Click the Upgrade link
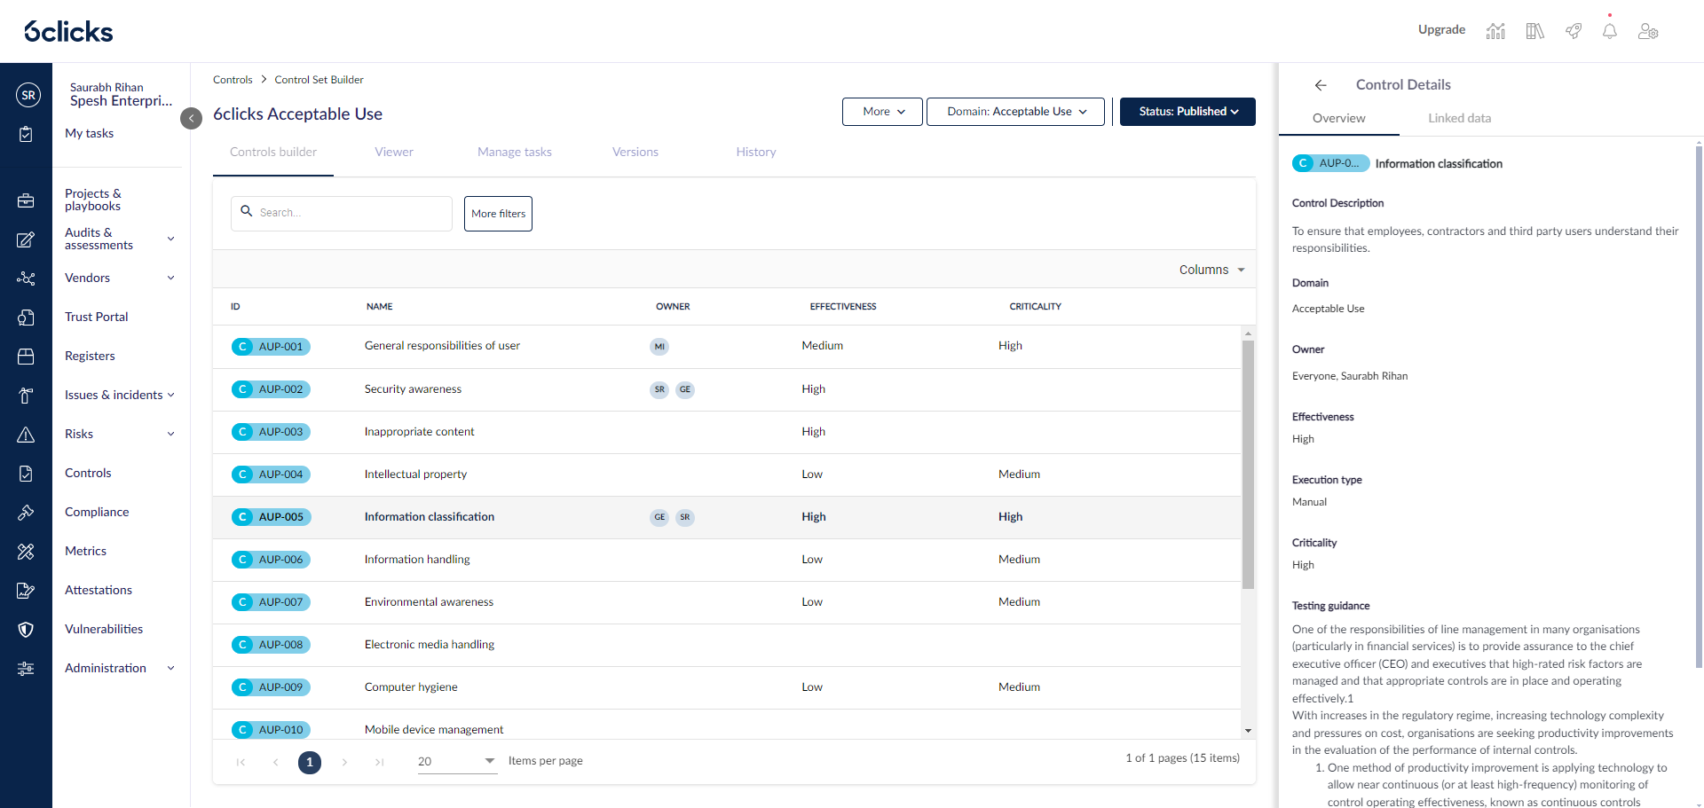 coord(1441,29)
